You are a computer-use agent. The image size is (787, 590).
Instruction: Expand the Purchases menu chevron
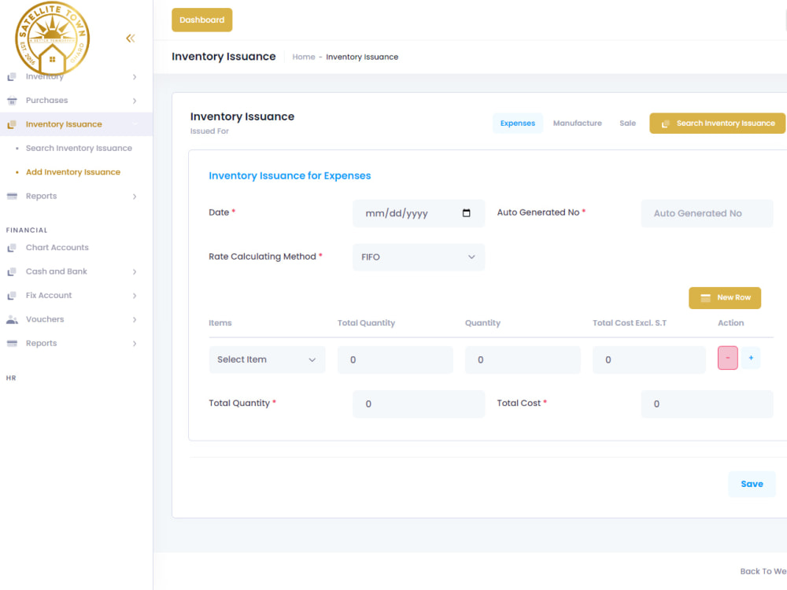pyautogui.click(x=135, y=101)
